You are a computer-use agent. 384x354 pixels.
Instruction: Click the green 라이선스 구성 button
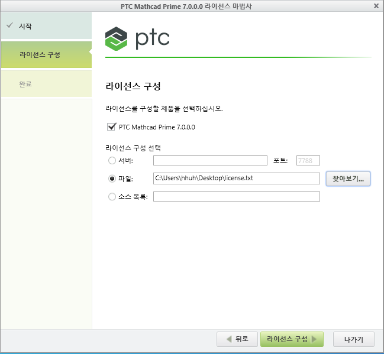tap(292, 339)
